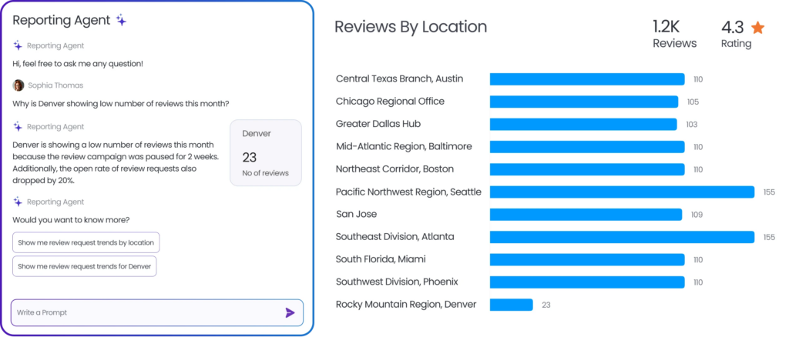Select 'Show me review request trends by location'

86,242
